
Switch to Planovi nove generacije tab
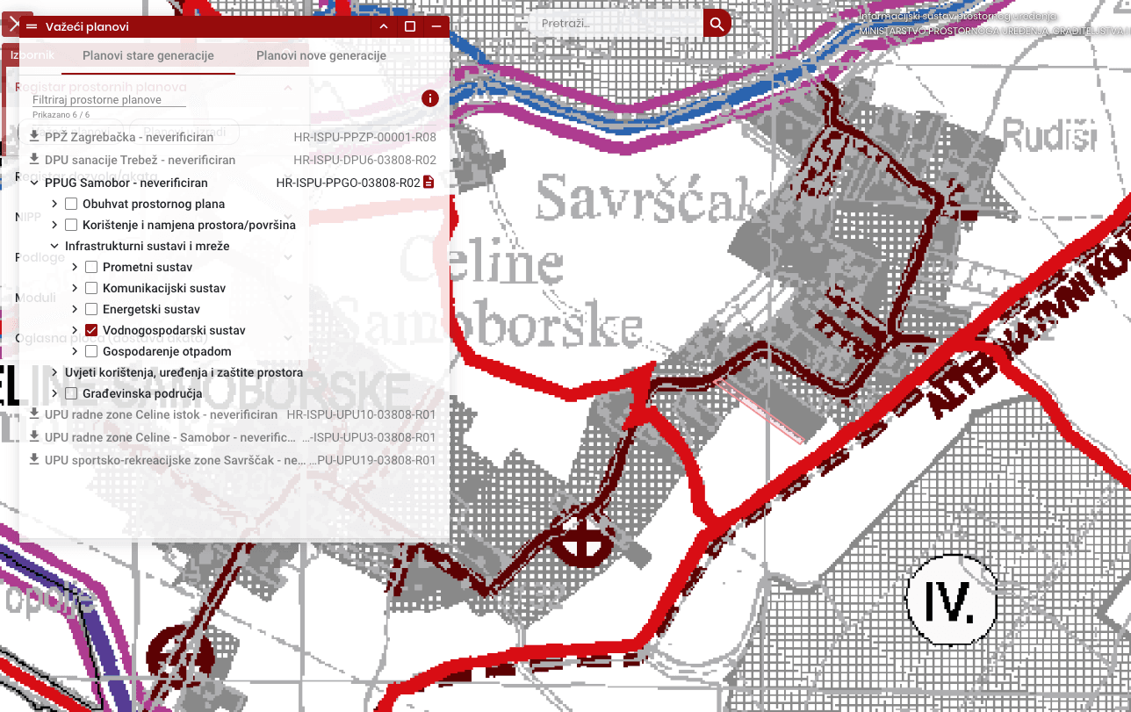(321, 55)
